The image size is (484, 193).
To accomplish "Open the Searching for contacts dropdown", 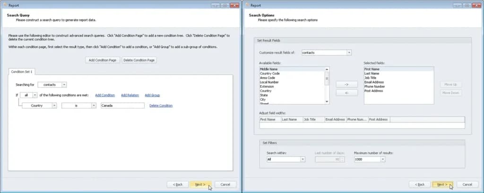I will (64, 85).
